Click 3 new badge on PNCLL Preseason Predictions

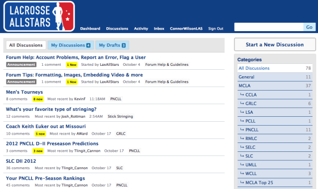[x=38, y=151]
